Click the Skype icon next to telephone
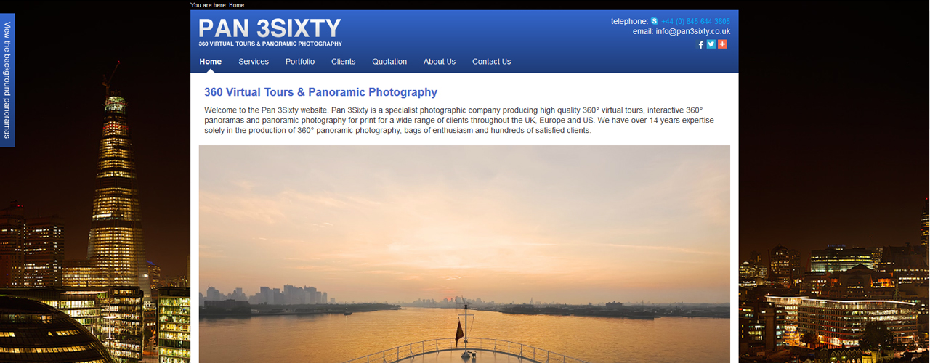Viewport: 930px width, 363px height. pyautogui.click(x=655, y=22)
